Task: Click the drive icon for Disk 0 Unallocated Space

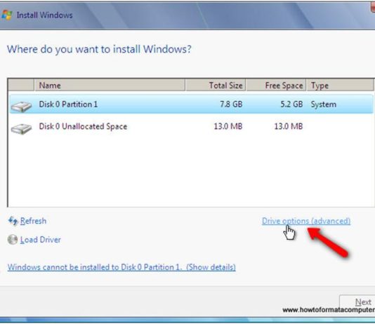Action: click(x=21, y=129)
